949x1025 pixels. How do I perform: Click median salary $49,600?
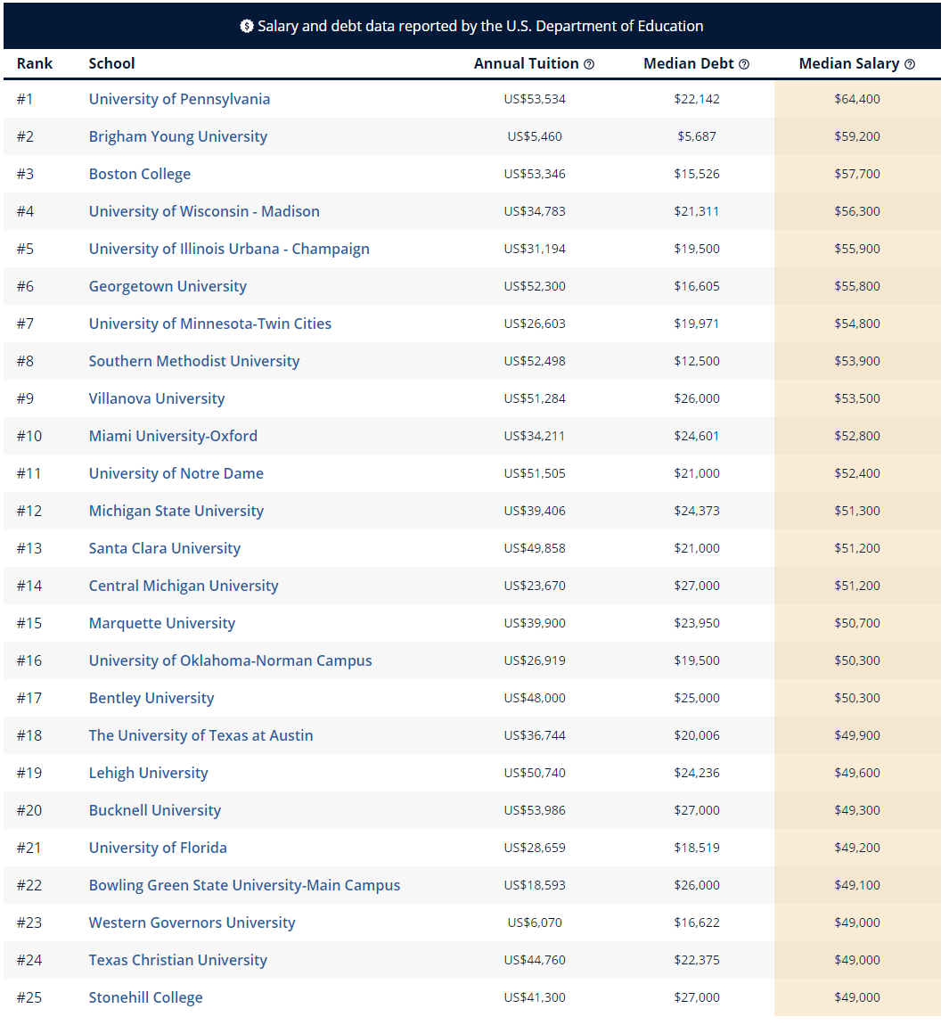[857, 773]
